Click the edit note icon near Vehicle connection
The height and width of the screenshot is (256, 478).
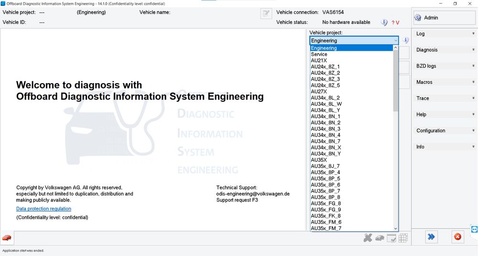click(266, 14)
